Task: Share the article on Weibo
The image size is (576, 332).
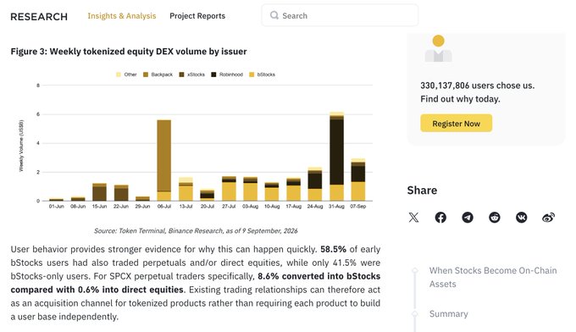Action: click(548, 218)
